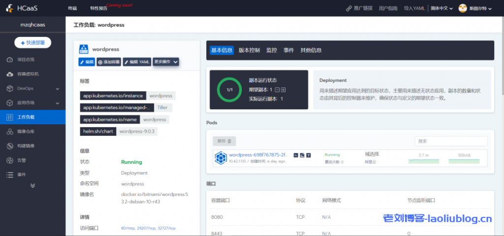The height and width of the screenshot is (236, 504).
Task: Click the 快速部署 button
Action: 32,43
